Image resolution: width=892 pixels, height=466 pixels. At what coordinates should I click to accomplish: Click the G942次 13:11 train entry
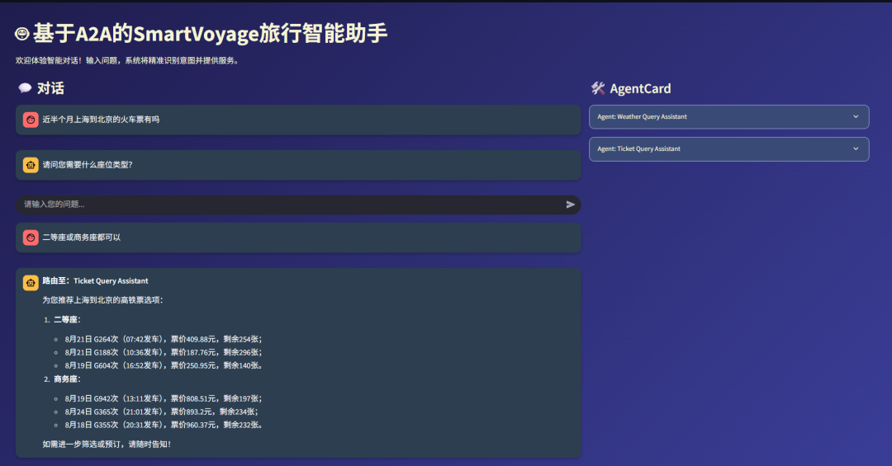coord(164,398)
